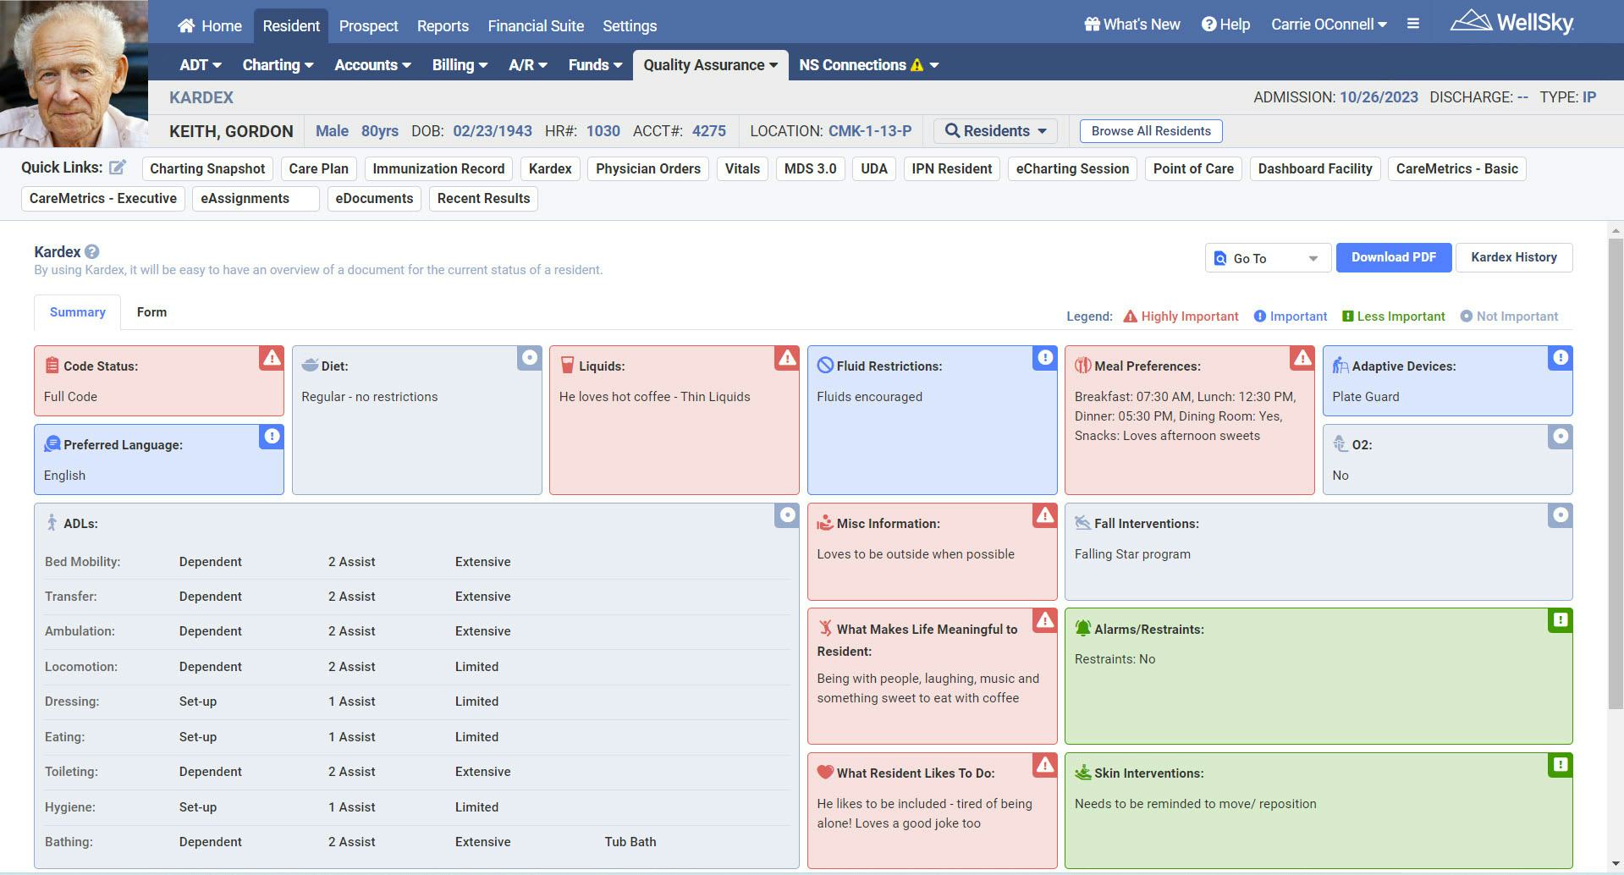Click the Important icon on Fluid Restrictions card
This screenshot has width=1624, height=875.
pyautogui.click(x=1043, y=359)
